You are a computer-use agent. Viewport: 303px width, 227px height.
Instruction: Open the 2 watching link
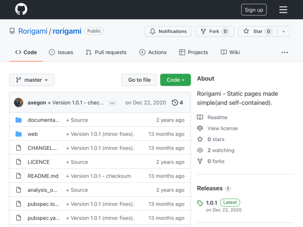(x=221, y=150)
